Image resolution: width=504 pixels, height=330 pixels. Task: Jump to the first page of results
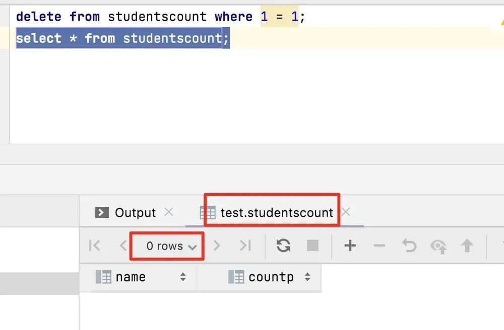point(94,245)
